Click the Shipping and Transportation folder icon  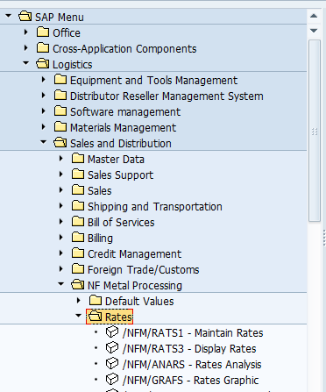[x=78, y=206]
